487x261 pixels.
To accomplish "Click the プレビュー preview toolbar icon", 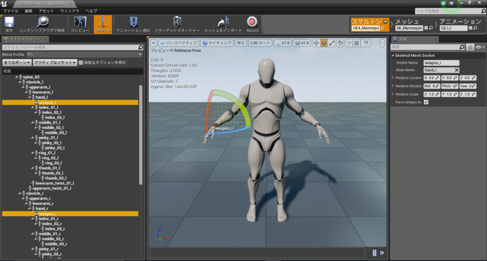I will click(80, 24).
